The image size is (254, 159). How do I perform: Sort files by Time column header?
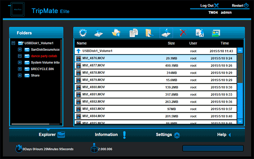225,43
